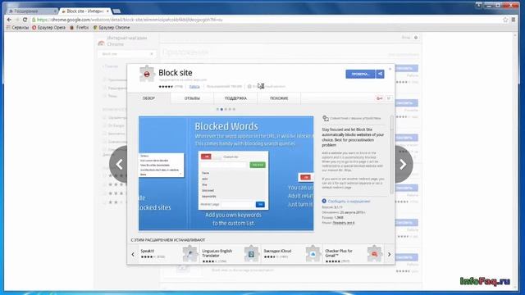Image resolution: width=525 pixels, height=295 pixels.
Task: Click the Работа category link
Action: [194, 87]
